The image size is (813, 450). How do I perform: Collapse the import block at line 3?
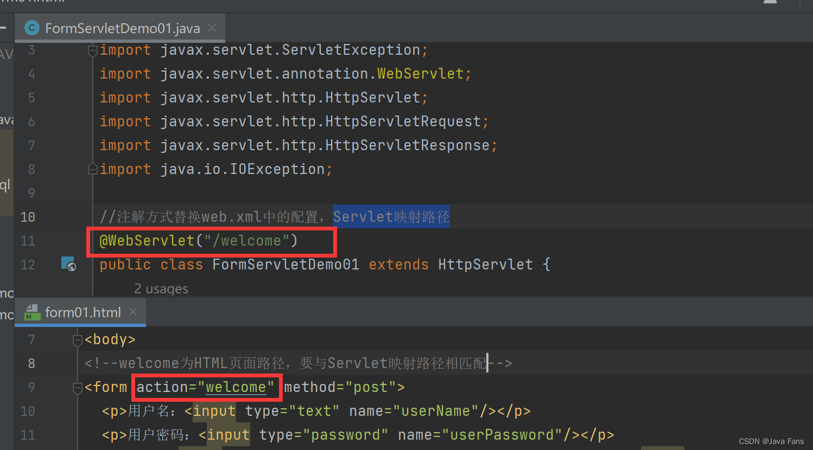tap(92, 50)
